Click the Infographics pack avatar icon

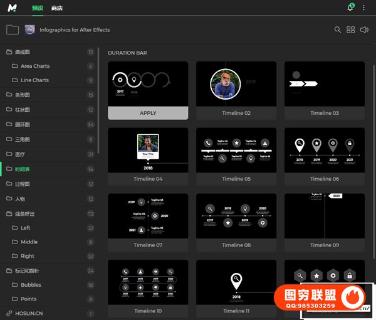click(x=29, y=29)
